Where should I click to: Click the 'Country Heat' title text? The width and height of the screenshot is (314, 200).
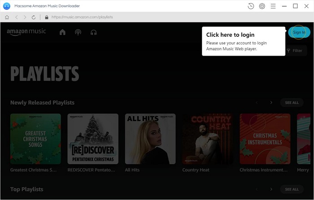pos(196,170)
